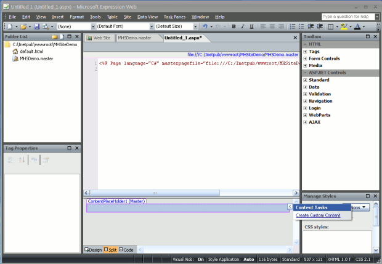Open the Task Panes menu
This screenshot has height=264, width=382.
[x=175, y=17]
